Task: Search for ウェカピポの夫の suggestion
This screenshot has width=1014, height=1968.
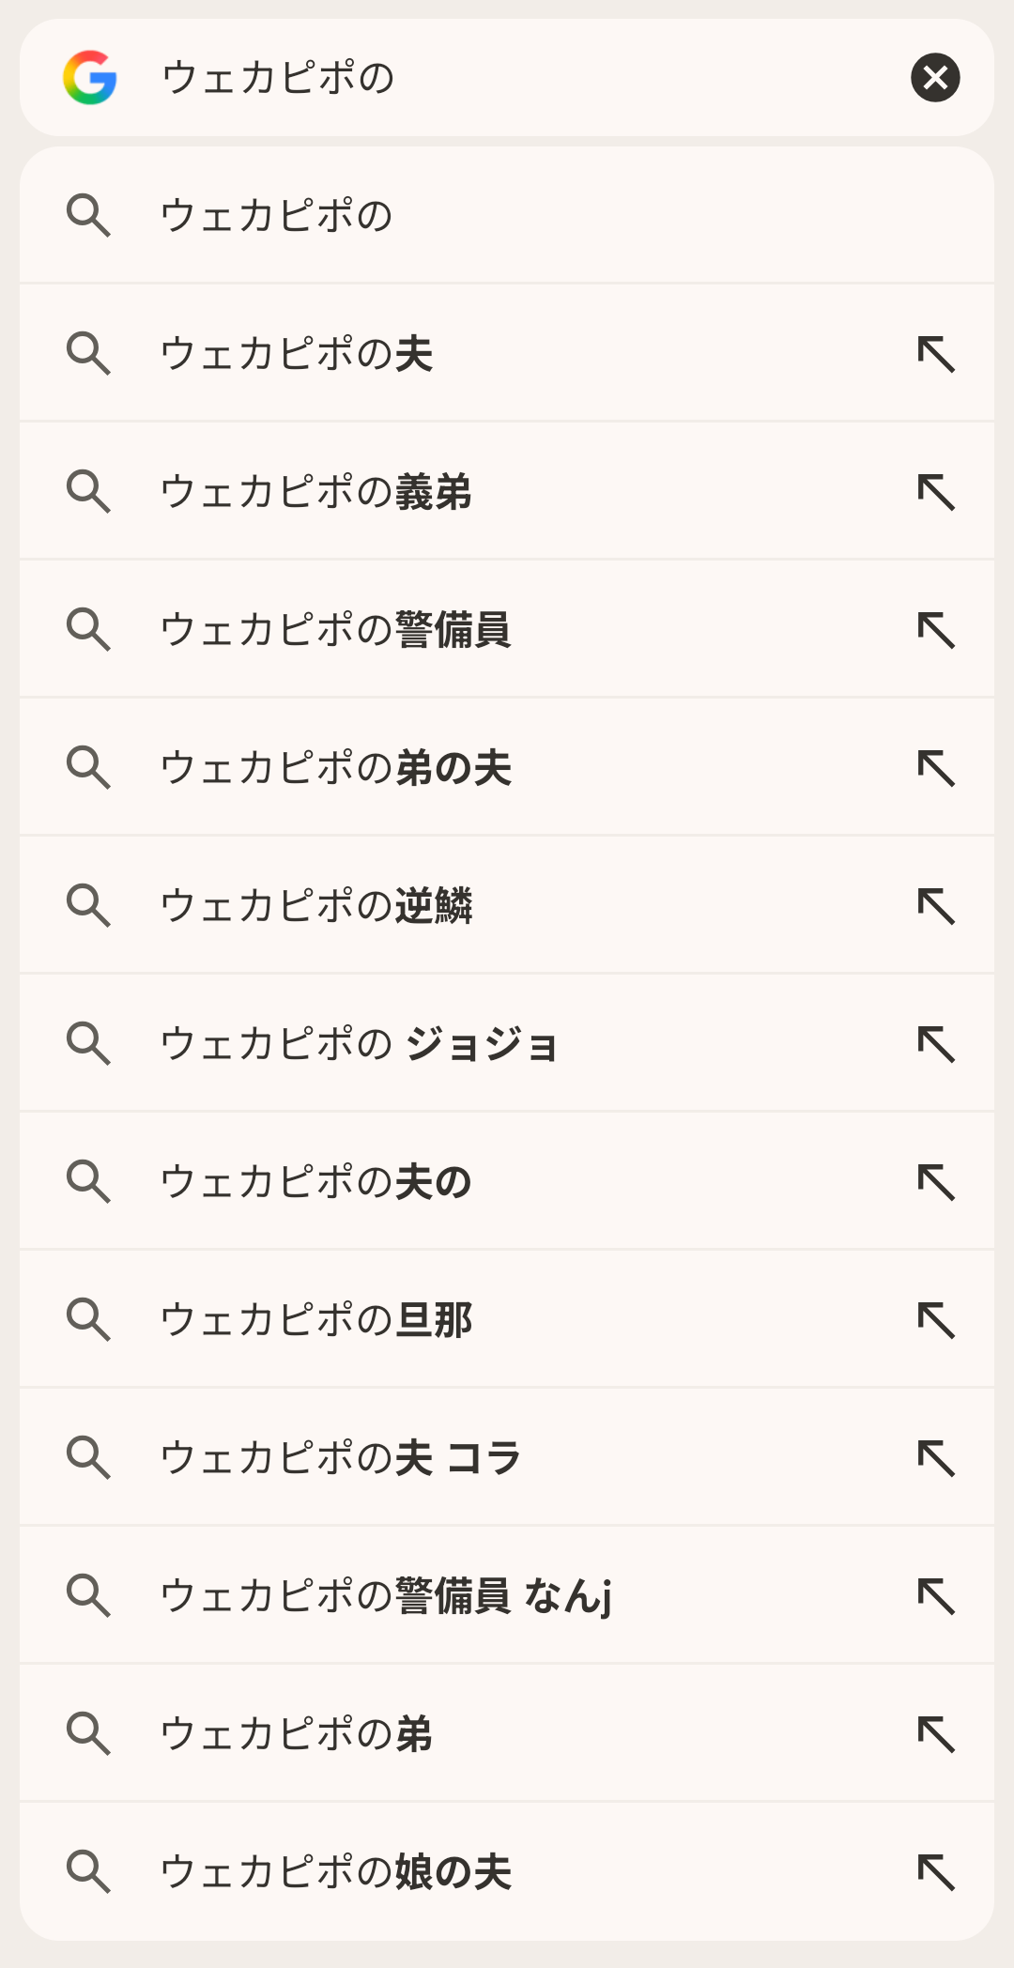Action: tap(316, 1182)
